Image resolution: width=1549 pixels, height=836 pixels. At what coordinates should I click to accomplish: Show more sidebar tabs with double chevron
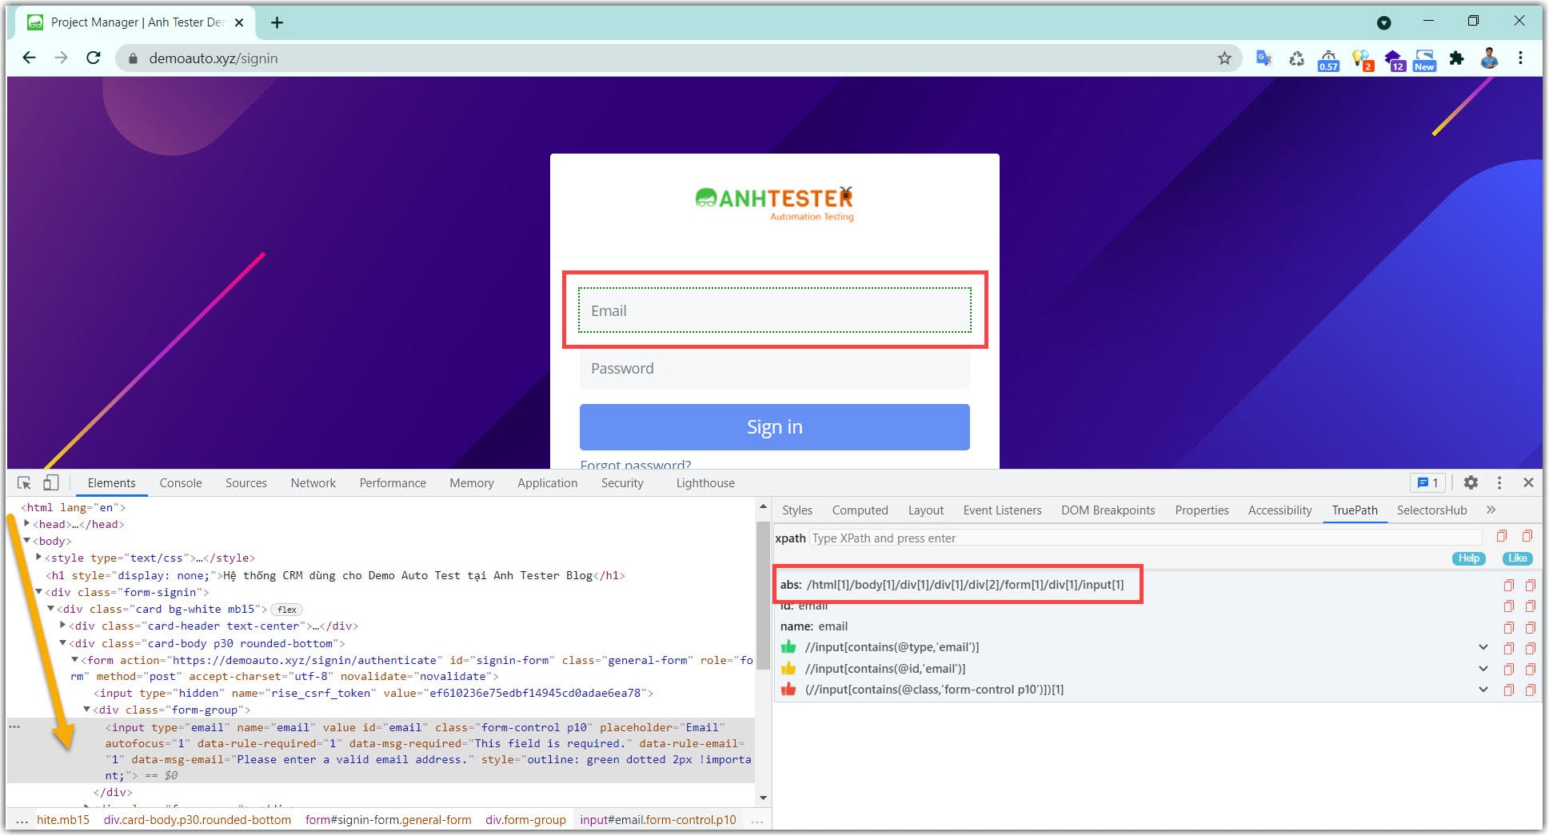1491,510
